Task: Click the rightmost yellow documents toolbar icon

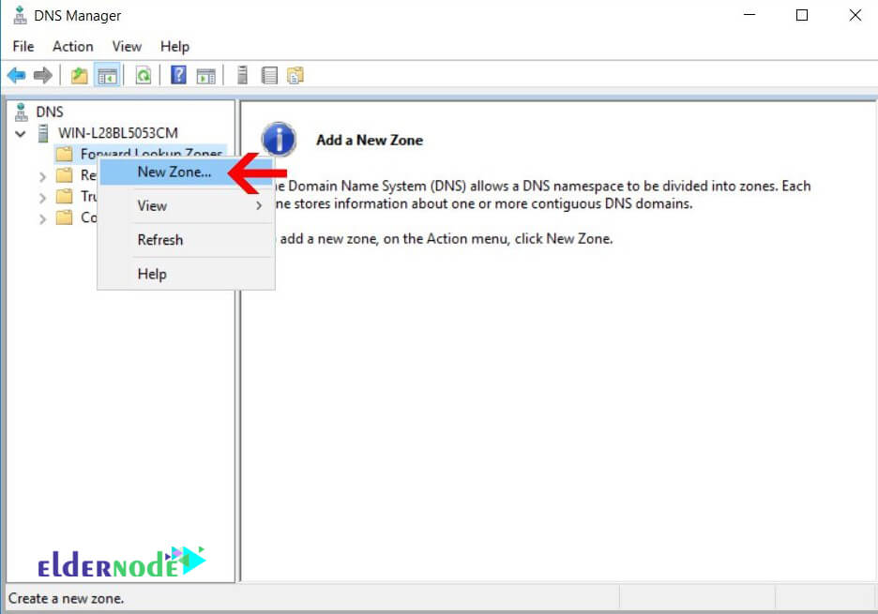Action: coord(295,75)
